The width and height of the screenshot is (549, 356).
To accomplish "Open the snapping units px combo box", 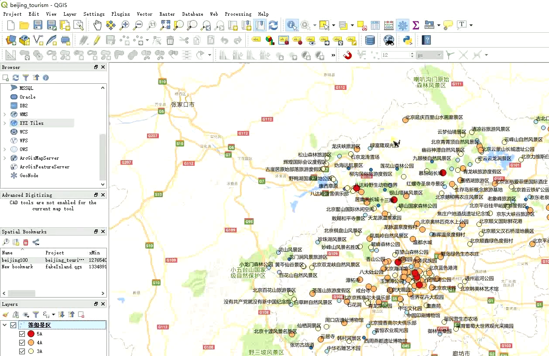I will (429, 55).
